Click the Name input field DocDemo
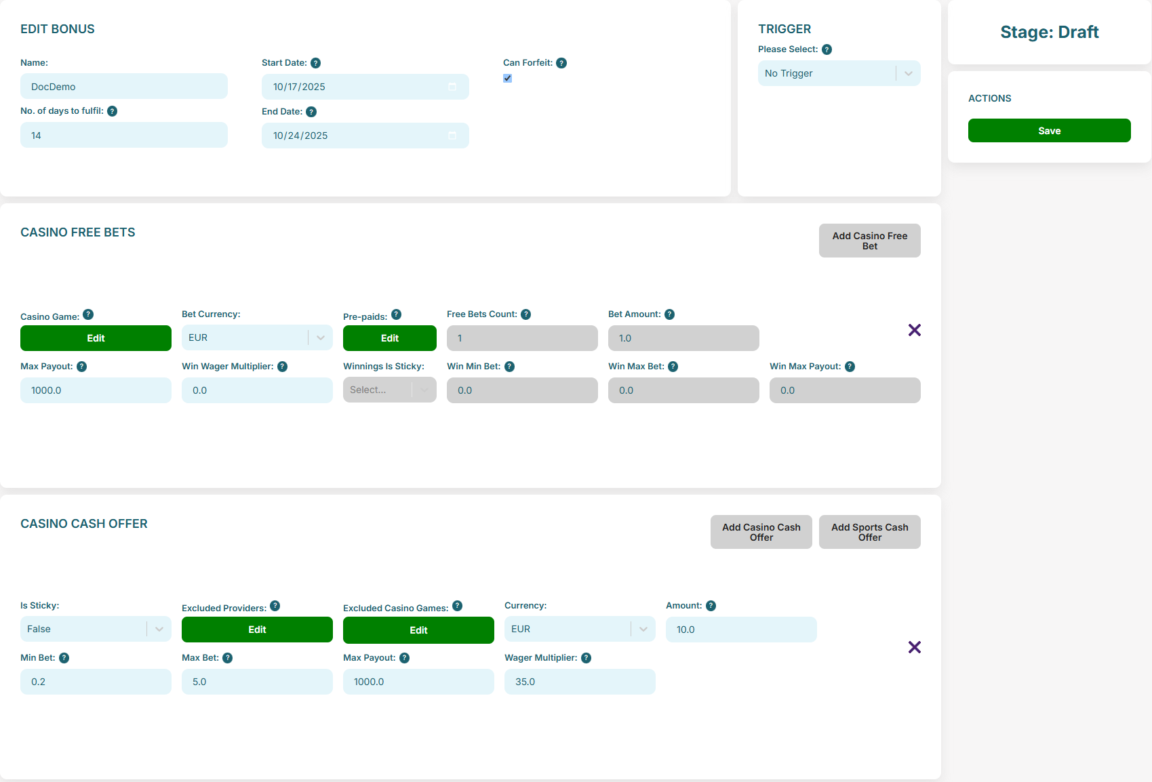 (x=124, y=87)
